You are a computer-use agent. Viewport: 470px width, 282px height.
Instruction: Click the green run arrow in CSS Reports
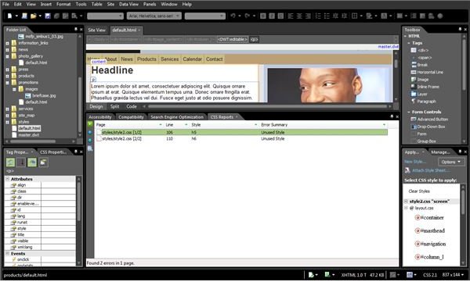(90, 124)
